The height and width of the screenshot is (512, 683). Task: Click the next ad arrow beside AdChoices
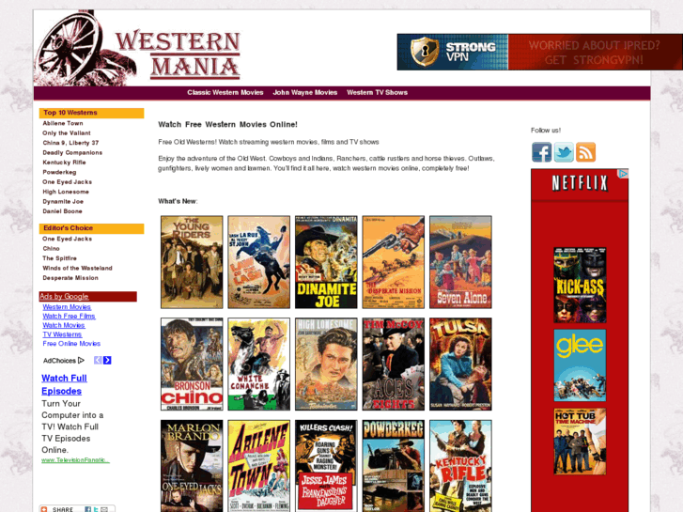[x=107, y=360]
